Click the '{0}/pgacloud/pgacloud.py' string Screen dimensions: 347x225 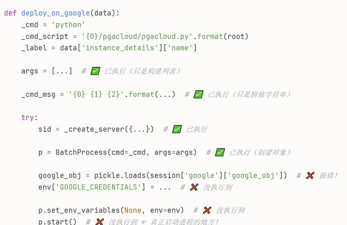(x=137, y=36)
